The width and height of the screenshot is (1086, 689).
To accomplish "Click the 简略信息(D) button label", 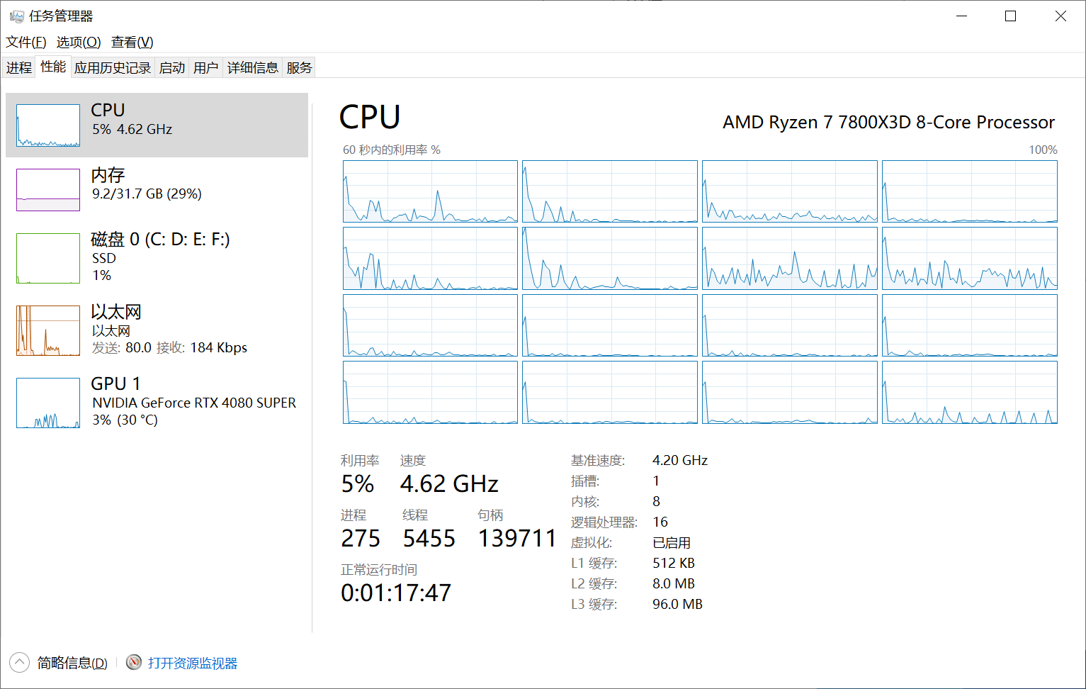I will tap(72, 663).
